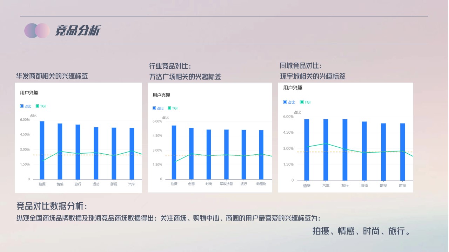This screenshot has width=449, height=252.
Task: Click 用户兴趣 title in 环宇城 chart
Action: 293,88
